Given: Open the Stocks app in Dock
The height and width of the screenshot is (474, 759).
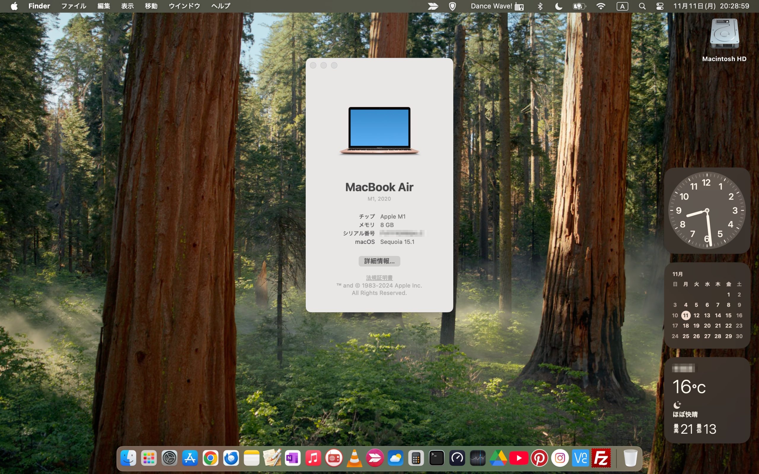Looking at the screenshot, I should tap(478, 458).
